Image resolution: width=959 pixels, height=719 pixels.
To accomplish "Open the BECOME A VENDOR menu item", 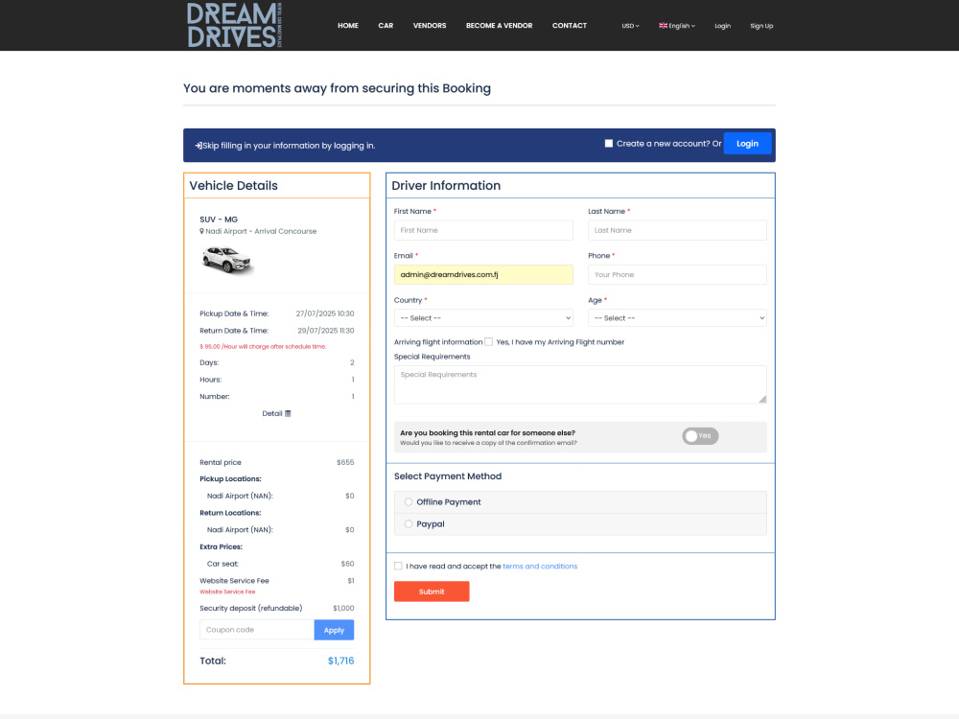I will (x=499, y=26).
